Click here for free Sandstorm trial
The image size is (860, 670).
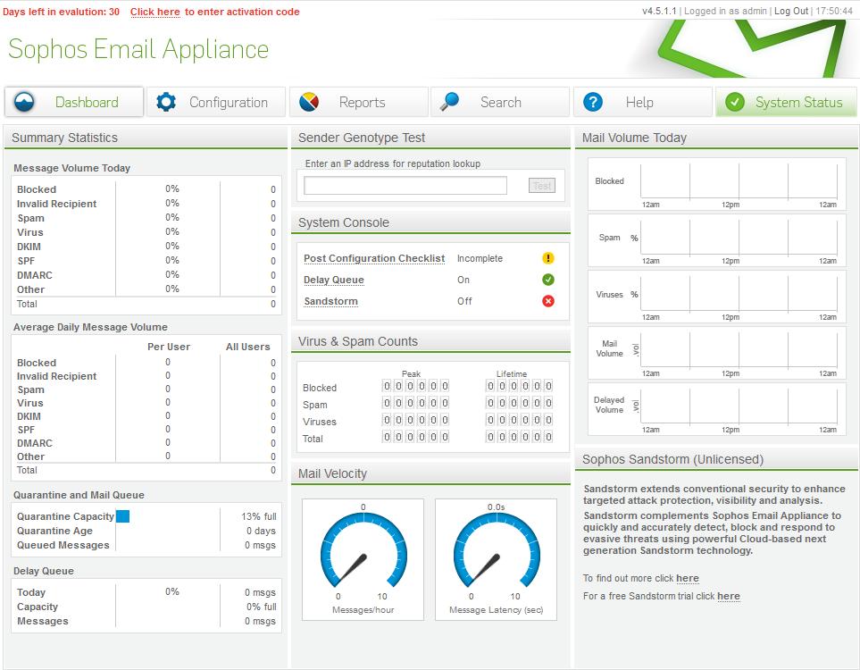729,596
